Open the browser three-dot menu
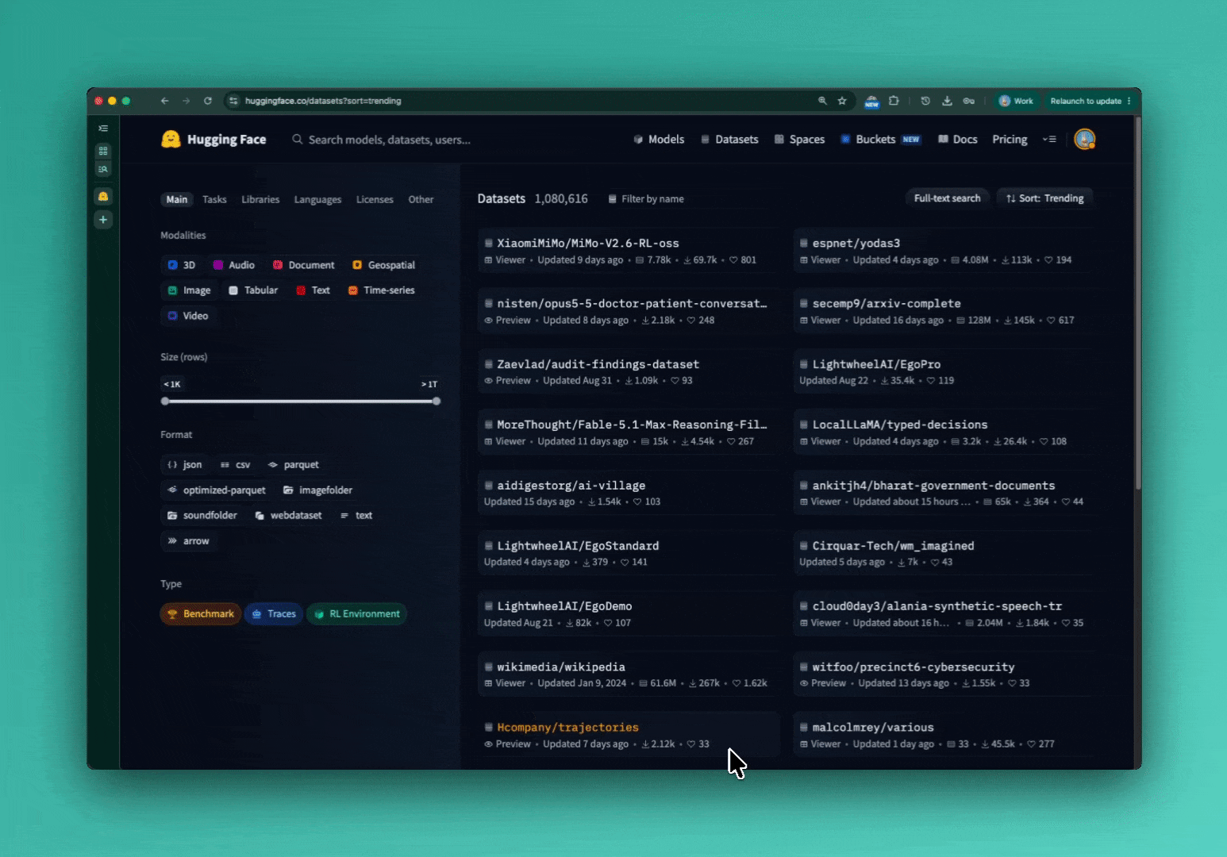 [1129, 101]
